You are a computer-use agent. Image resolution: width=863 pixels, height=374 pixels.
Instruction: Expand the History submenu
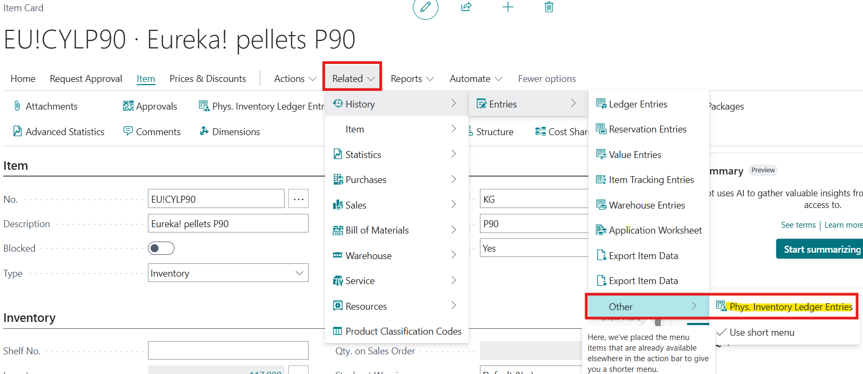(396, 104)
